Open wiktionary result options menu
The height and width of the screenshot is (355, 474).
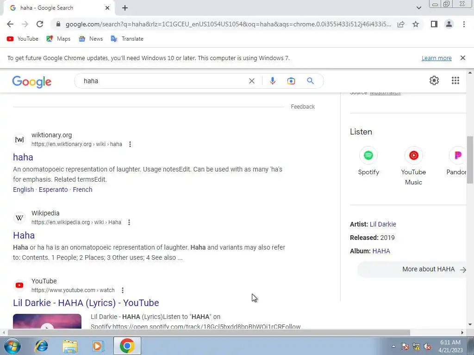pos(130,144)
